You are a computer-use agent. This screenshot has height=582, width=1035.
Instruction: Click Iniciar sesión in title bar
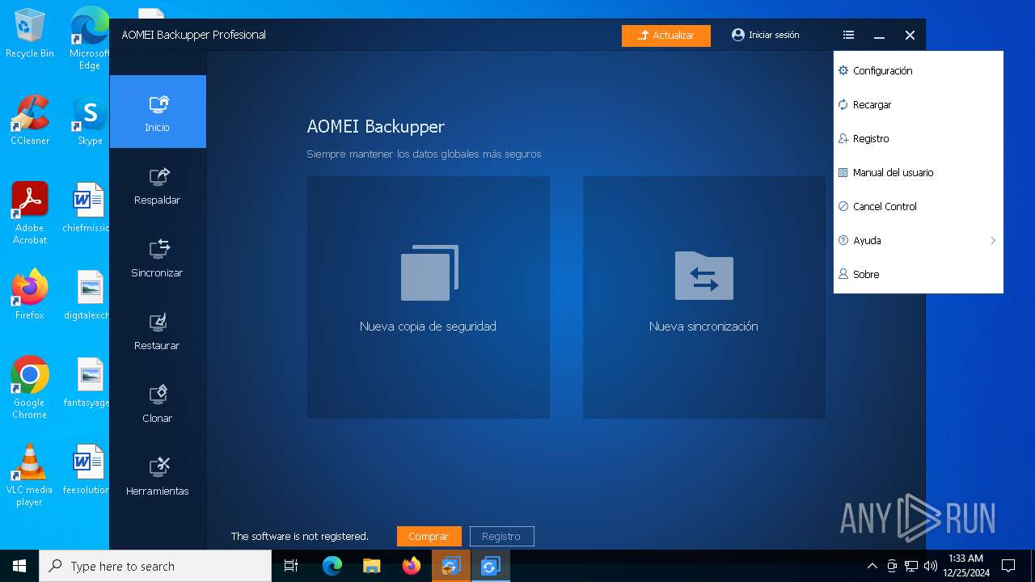point(765,35)
